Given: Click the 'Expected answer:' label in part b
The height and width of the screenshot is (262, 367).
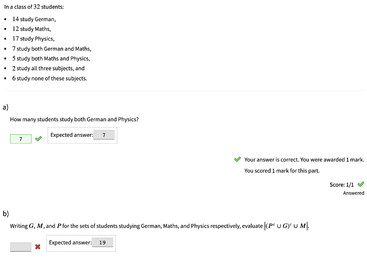Looking at the screenshot, I should click(70, 243).
